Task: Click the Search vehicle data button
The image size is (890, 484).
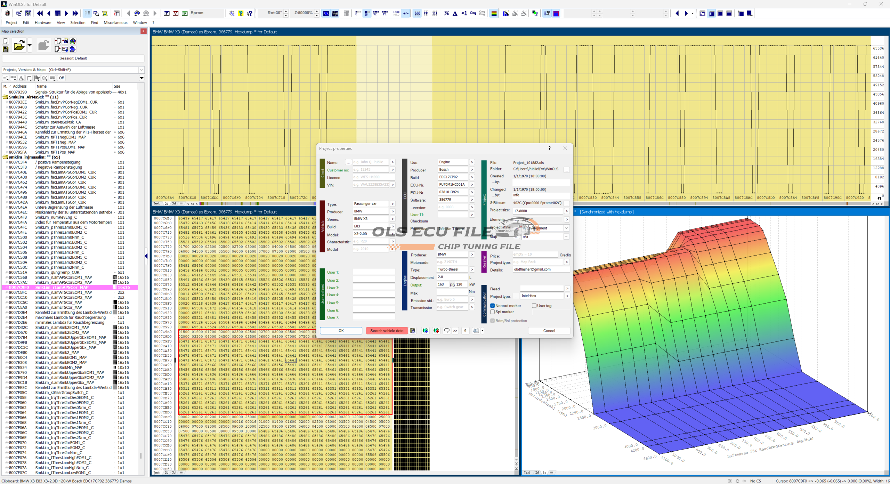Action: [x=386, y=331]
